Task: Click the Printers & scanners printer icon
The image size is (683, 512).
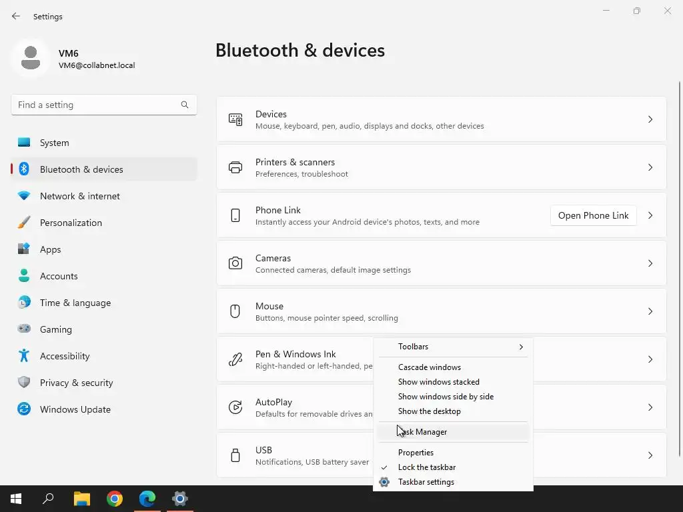Action: pyautogui.click(x=235, y=167)
